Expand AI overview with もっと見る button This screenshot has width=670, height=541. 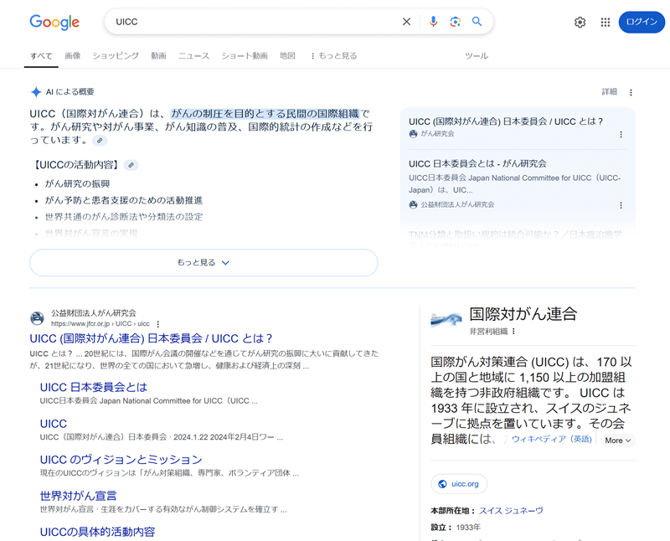pos(204,262)
